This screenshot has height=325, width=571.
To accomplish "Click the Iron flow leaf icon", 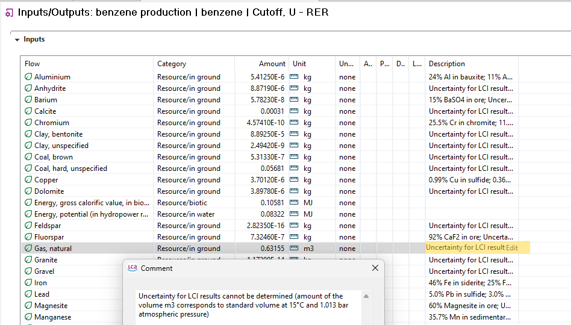I will 28,283.
